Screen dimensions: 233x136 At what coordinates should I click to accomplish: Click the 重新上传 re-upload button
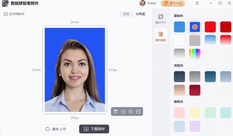coord(55,129)
